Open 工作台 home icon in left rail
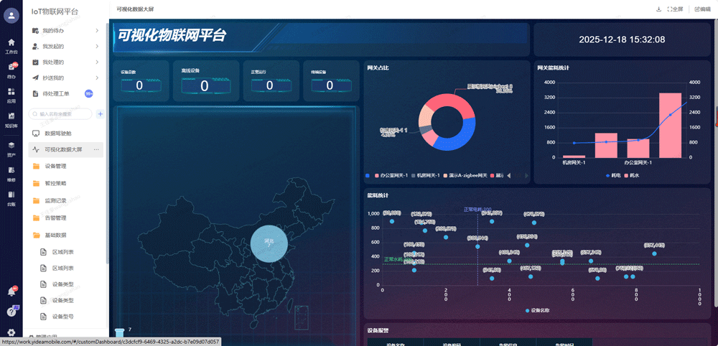This screenshot has width=718, height=346. click(x=11, y=45)
